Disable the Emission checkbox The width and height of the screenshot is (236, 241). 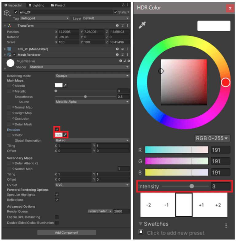[x=57, y=129]
